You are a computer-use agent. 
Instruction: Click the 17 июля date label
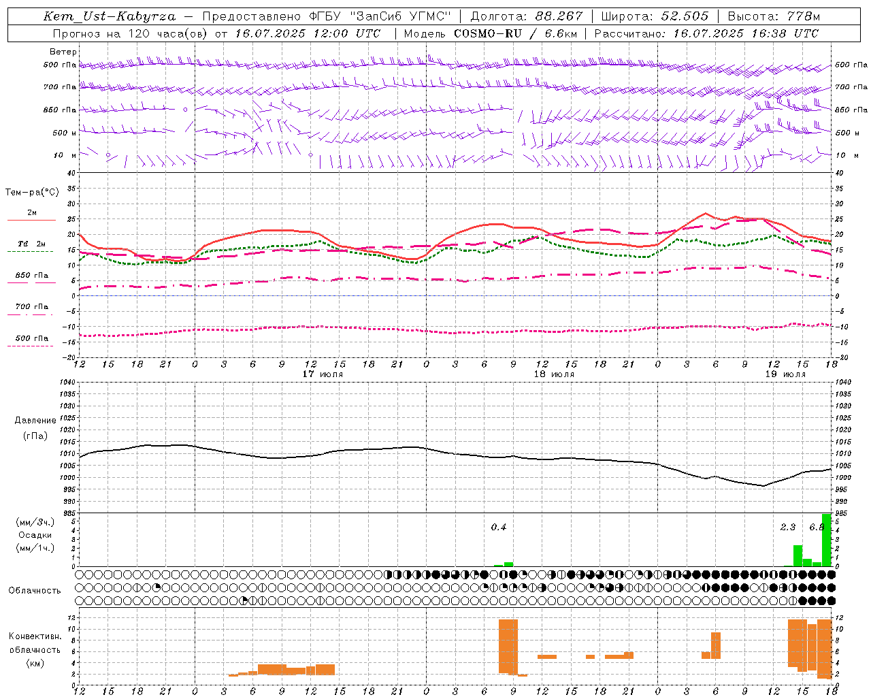(323, 374)
